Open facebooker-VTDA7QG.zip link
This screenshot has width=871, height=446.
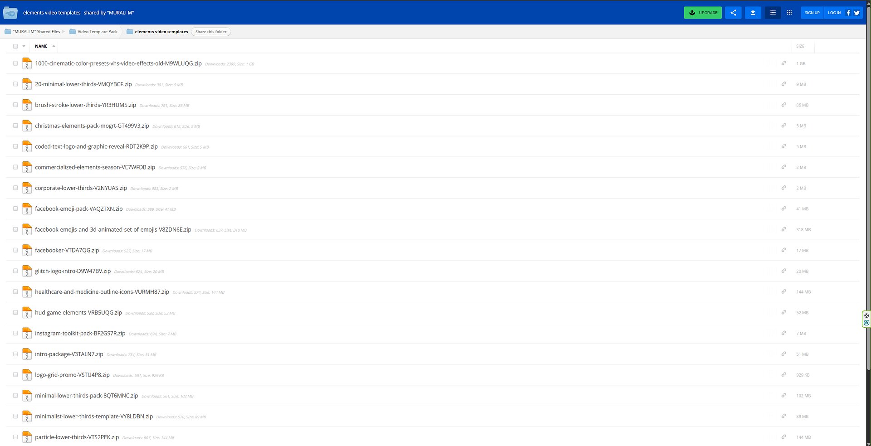point(67,250)
